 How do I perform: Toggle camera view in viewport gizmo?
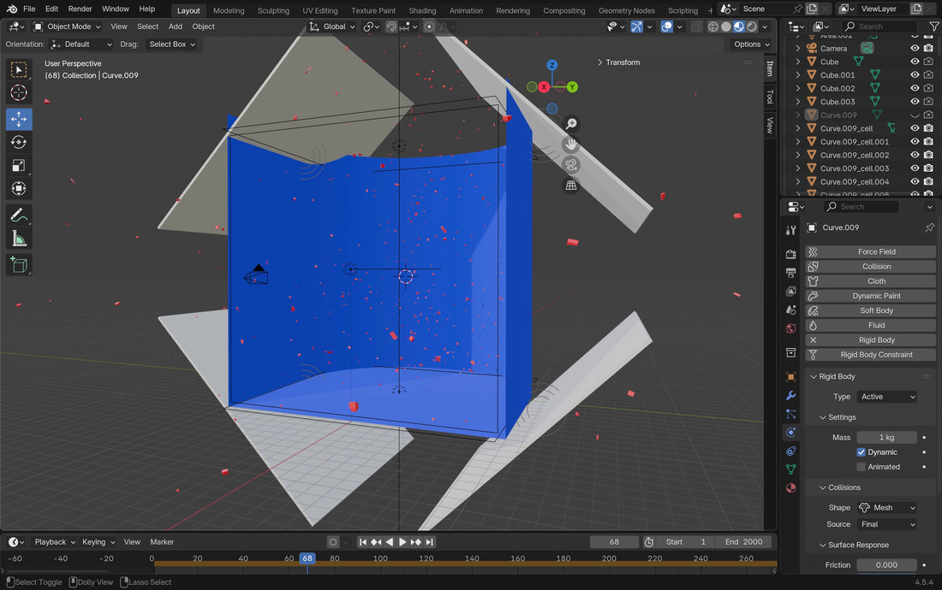pos(571,165)
